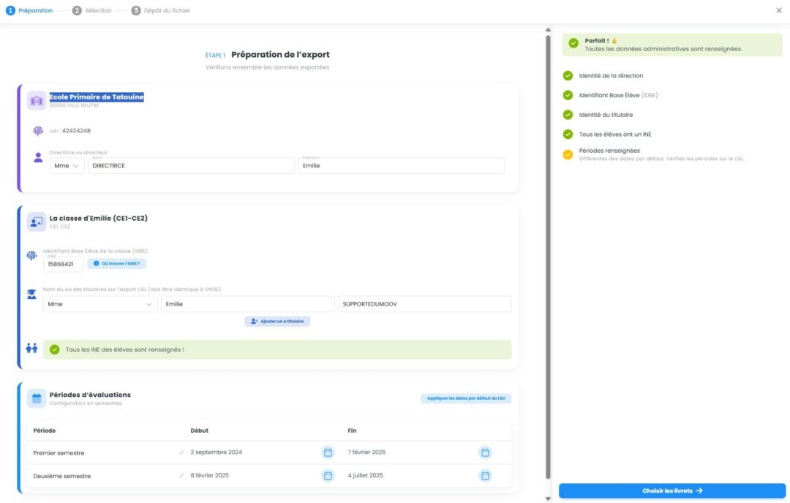Screen dimensions: 790x503
Task: Click yellow check beside Périodes renseignées
Action: point(568,154)
